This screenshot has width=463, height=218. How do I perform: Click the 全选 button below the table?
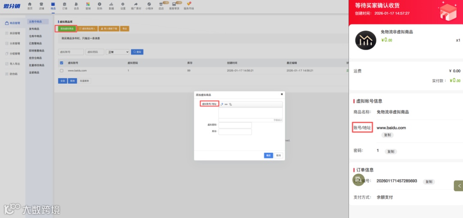click(x=63, y=81)
